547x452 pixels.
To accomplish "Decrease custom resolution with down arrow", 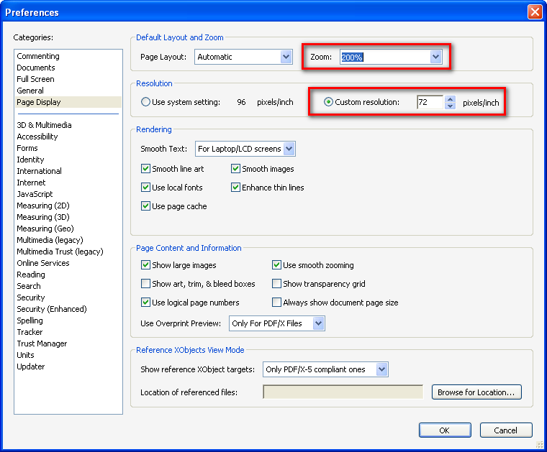I will 451,106.
